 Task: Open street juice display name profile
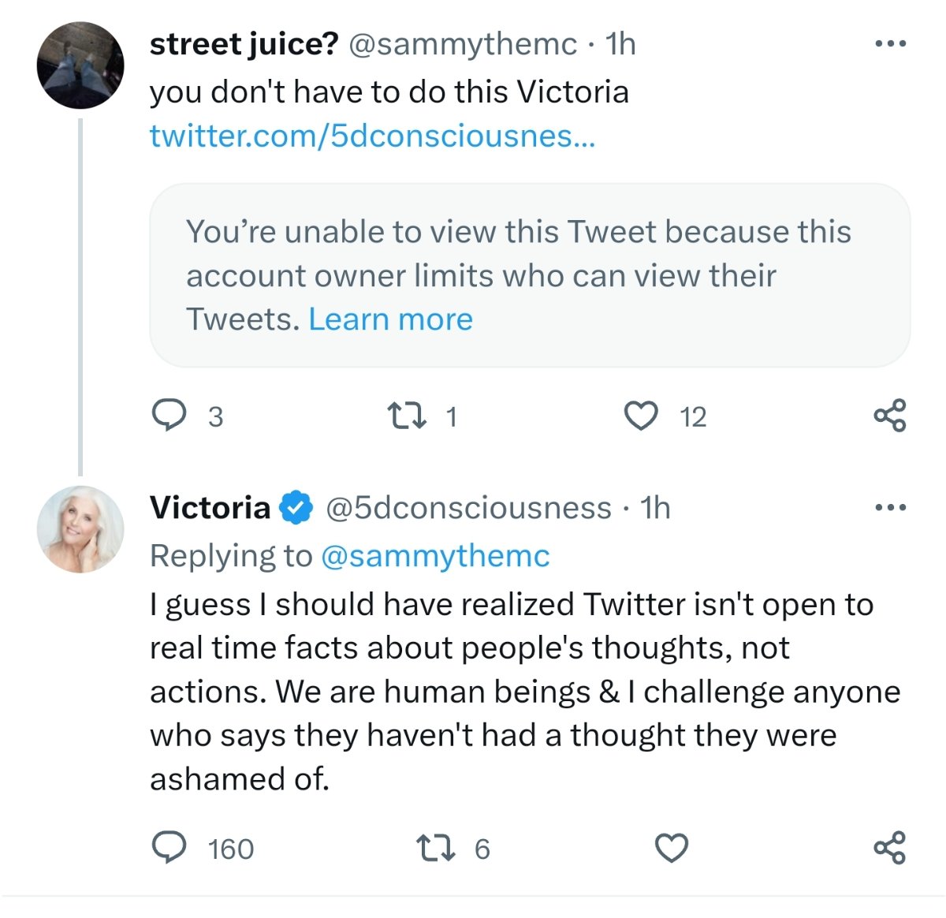click(244, 44)
